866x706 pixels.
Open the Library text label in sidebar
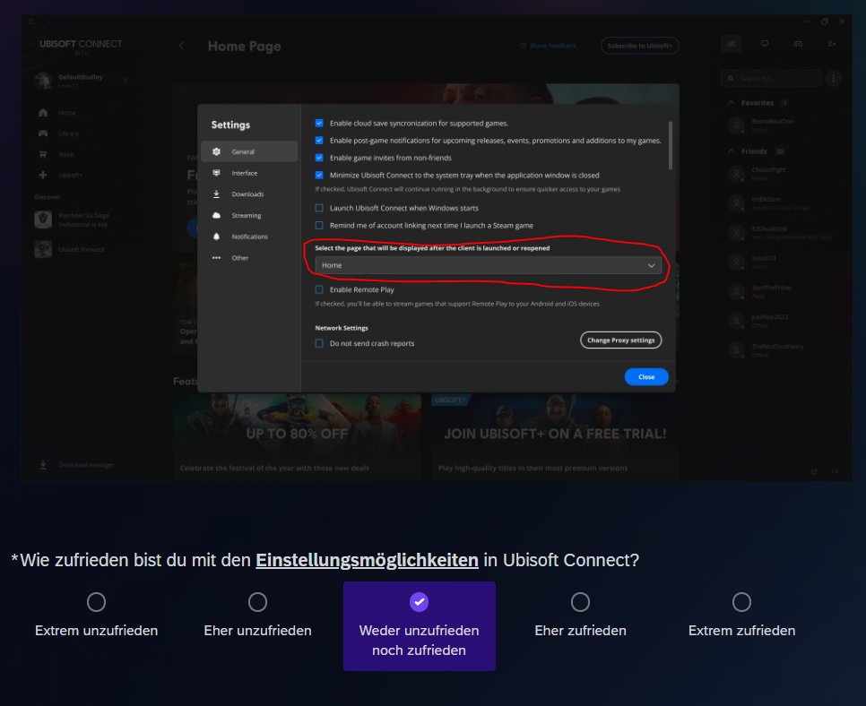pos(68,133)
